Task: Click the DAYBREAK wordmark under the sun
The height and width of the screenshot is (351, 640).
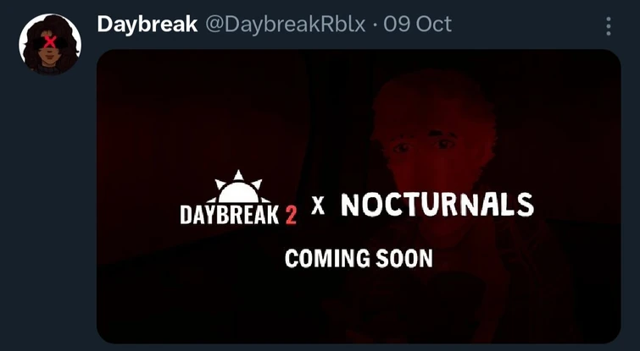Action: point(230,215)
